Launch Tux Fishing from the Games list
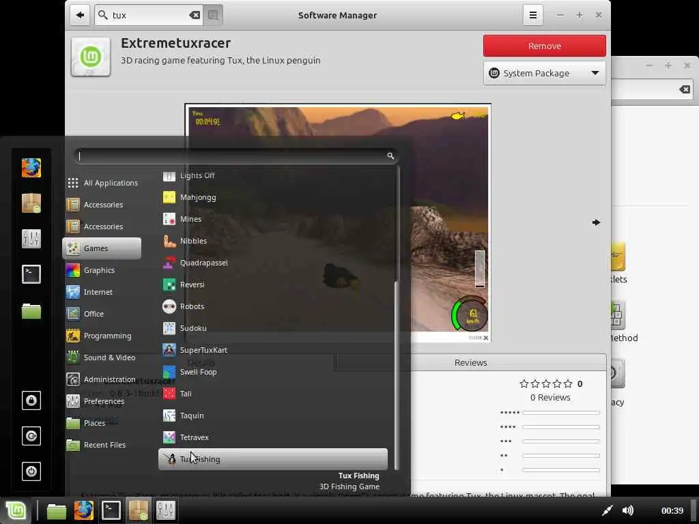 (x=273, y=459)
